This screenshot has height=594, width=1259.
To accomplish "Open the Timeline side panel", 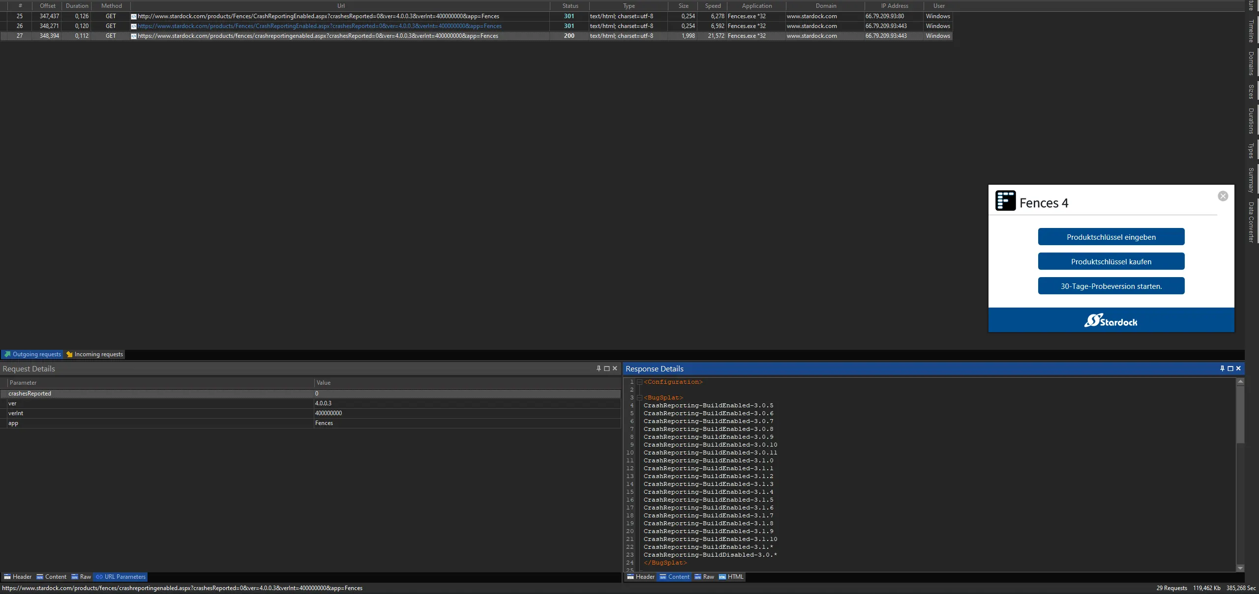I will tap(1251, 31).
